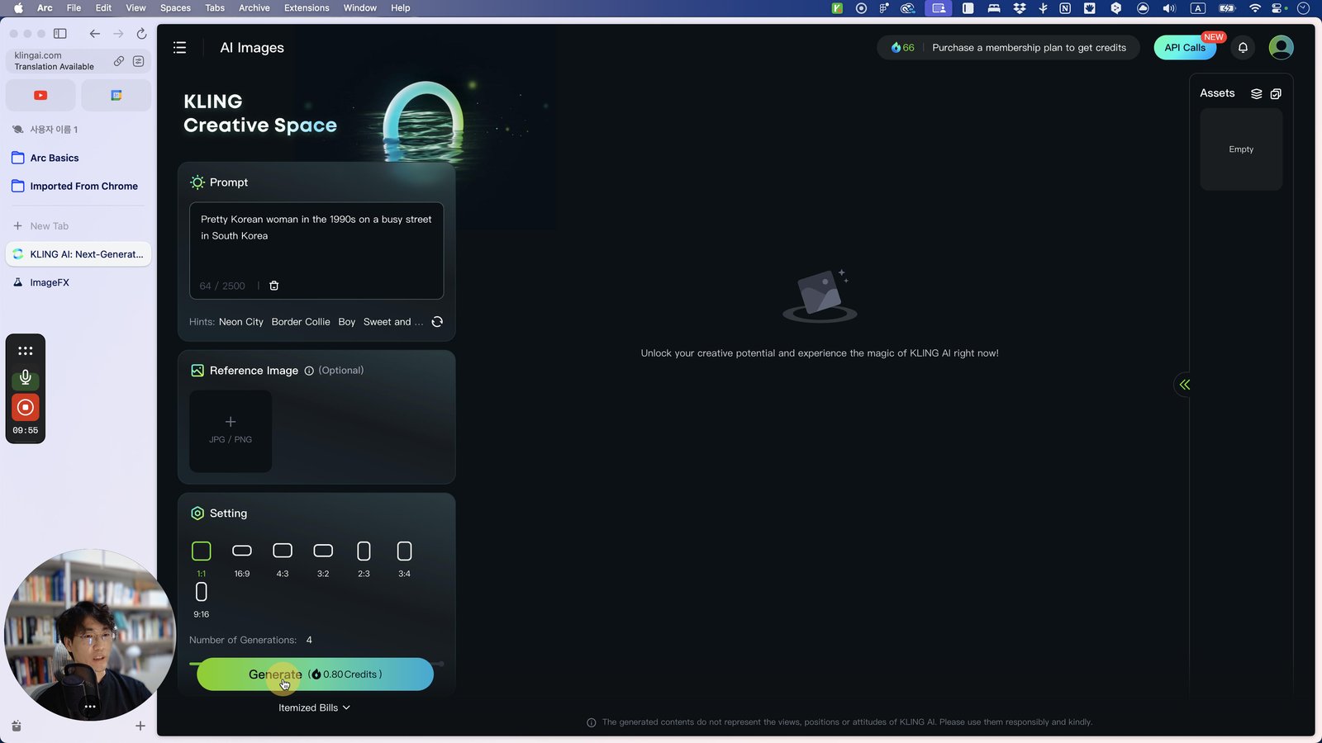The image size is (1322, 743).
Task: Select the 16:9 aspect ratio
Action: coord(242,558)
